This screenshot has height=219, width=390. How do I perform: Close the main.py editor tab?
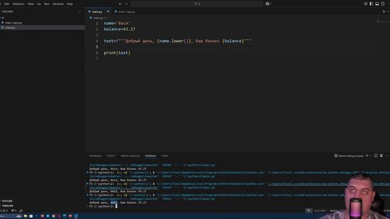tap(108, 12)
